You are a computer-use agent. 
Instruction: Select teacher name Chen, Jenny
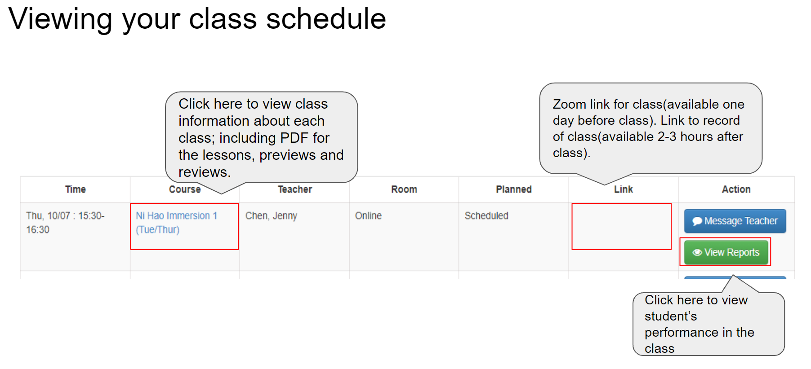point(271,215)
